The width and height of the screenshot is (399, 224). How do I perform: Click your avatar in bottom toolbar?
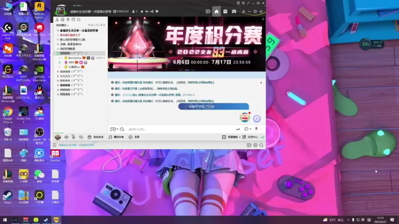coord(58,137)
